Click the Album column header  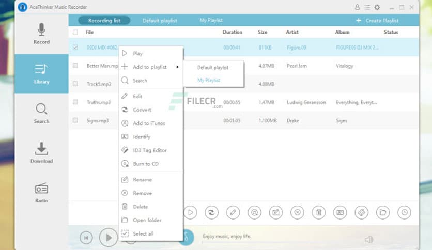click(342, 32)
